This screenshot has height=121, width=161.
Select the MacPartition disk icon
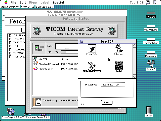click(x=151, y=39)
